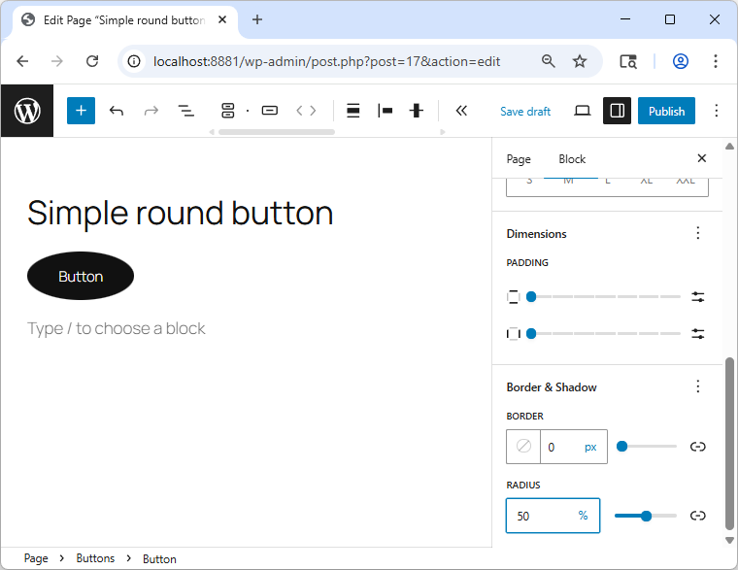738x570 pixels.
Task: Go back in the browser
Action: coord(22,61)
